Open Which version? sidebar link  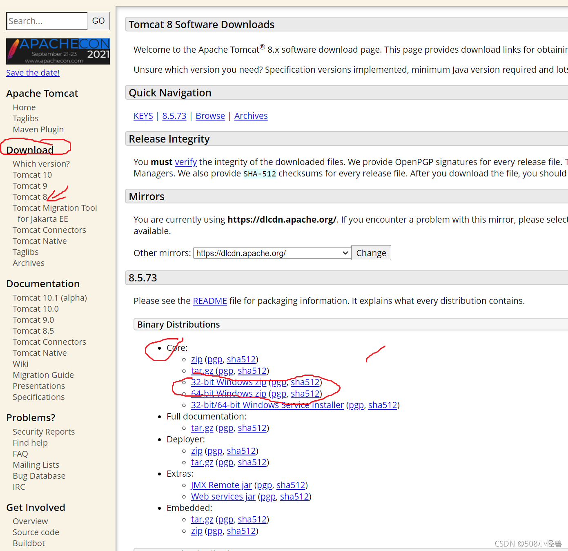point(41,164)
